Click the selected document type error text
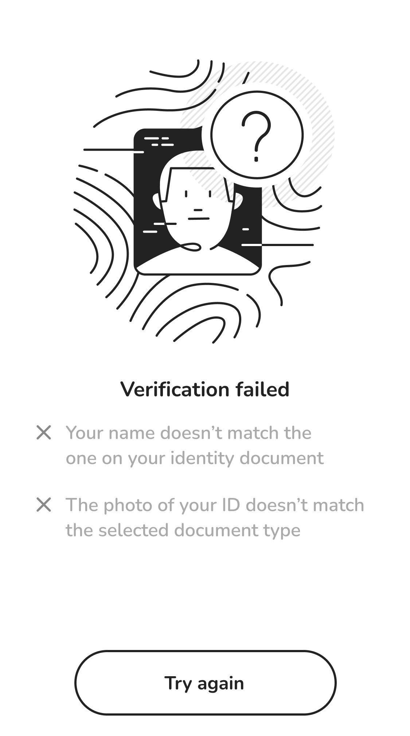 [214, 518]
